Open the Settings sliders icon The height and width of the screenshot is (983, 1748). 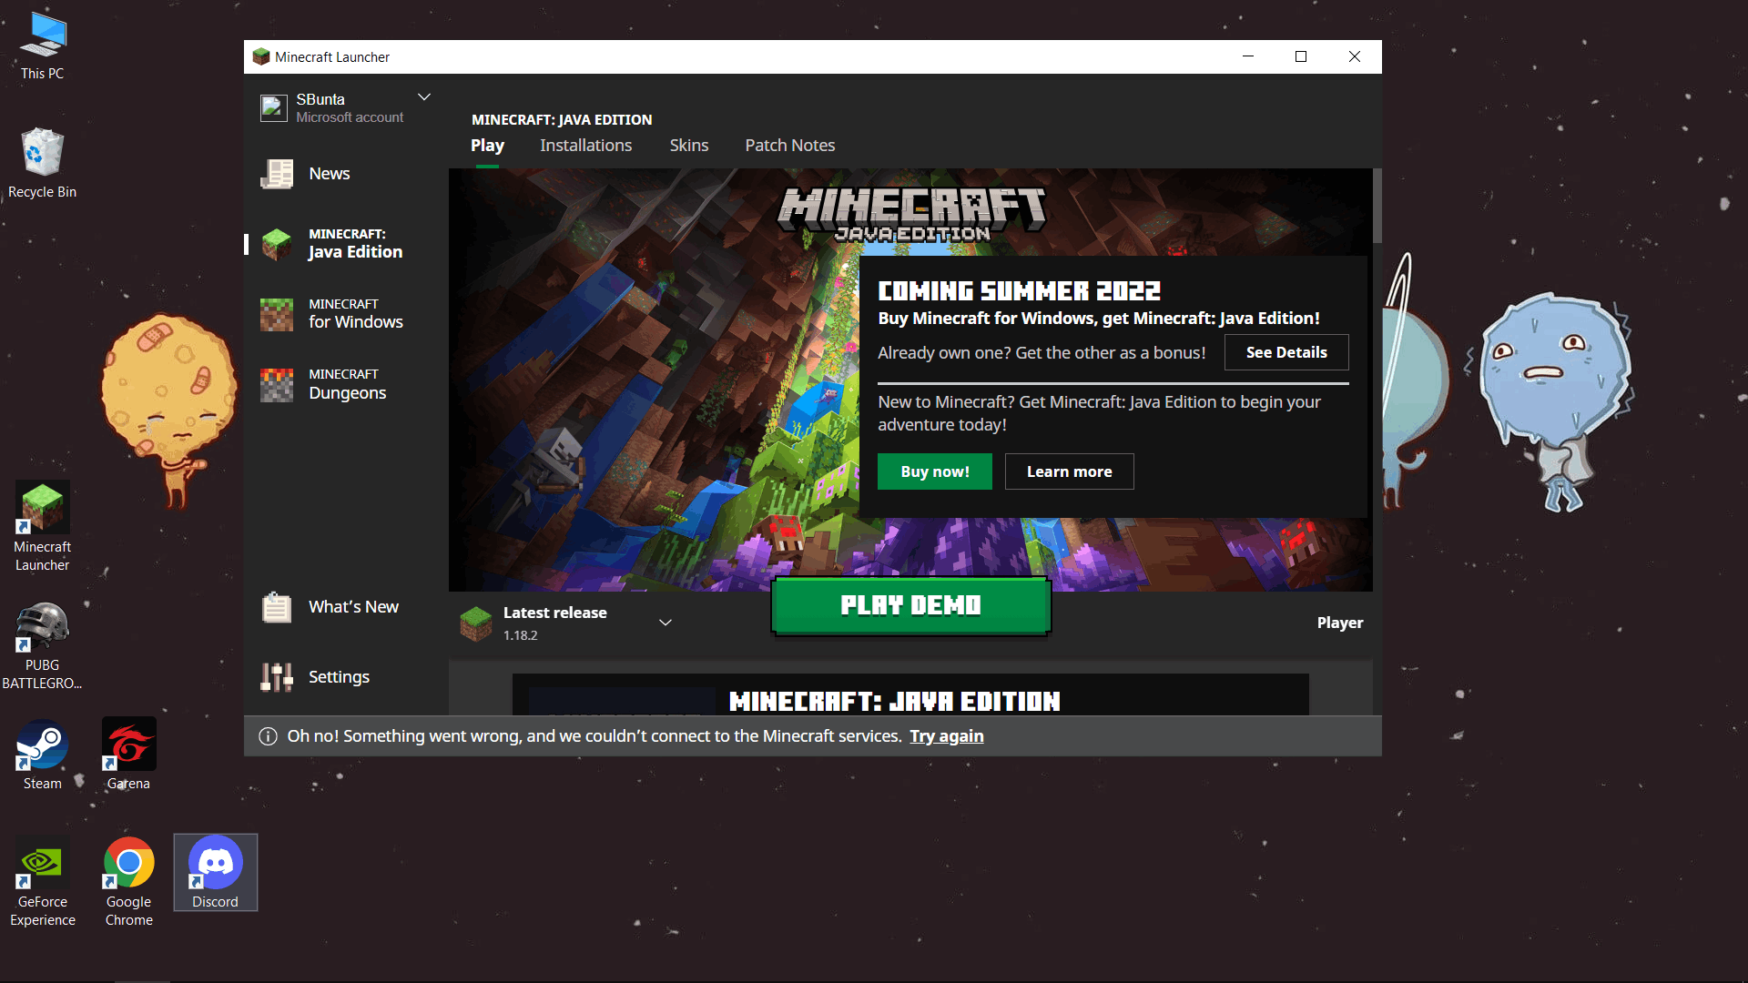277,677
